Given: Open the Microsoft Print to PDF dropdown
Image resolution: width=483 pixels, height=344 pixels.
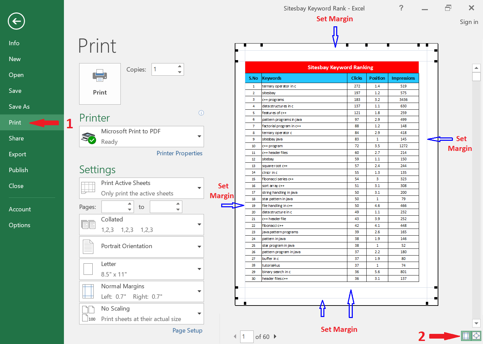Looking at the screenshot, I should point(141,136).
